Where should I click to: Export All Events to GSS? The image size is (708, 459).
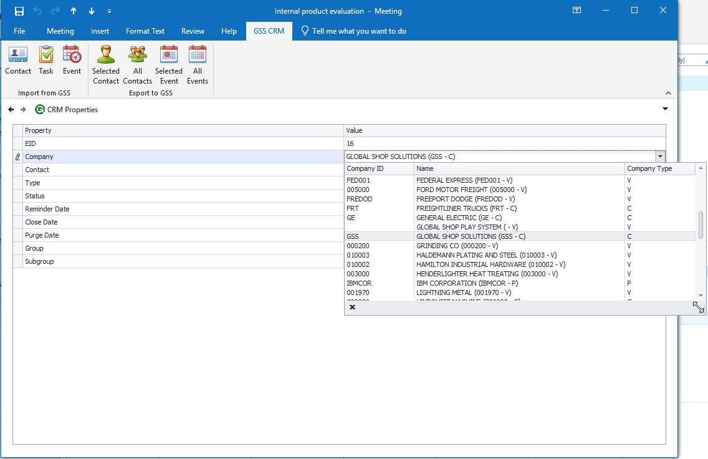coord(198,65)
